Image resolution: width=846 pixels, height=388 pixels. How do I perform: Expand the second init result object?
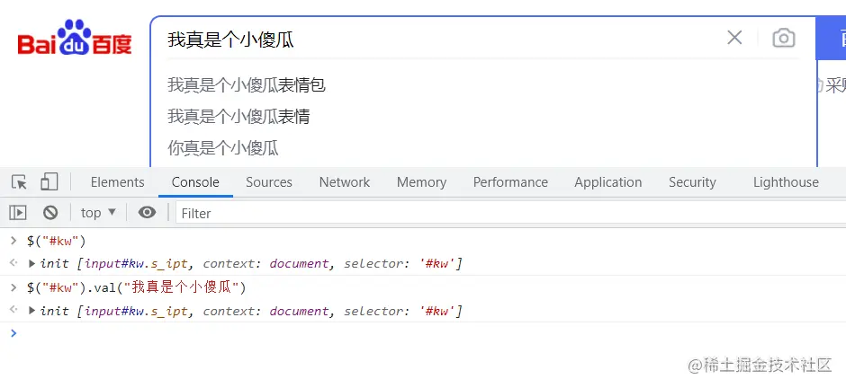(x=33, y=311)
